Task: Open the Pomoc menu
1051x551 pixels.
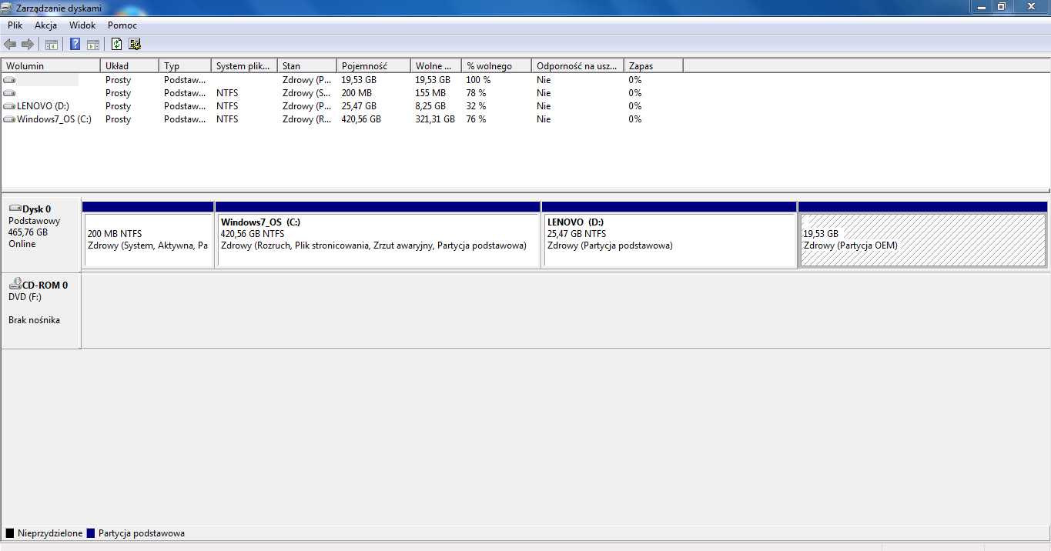Action: [122, 25]
